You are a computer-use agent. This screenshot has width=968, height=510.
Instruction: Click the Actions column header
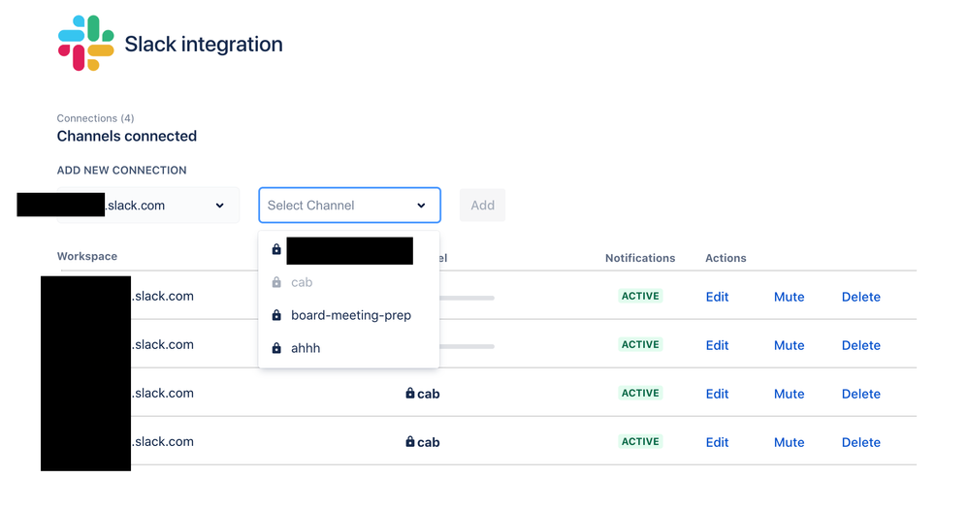726,258
